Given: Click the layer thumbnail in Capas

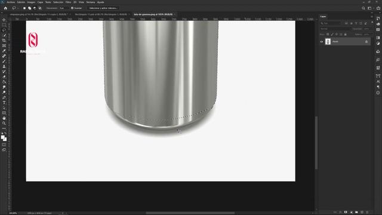Looking at the screenshot, I should pos(328,42).
